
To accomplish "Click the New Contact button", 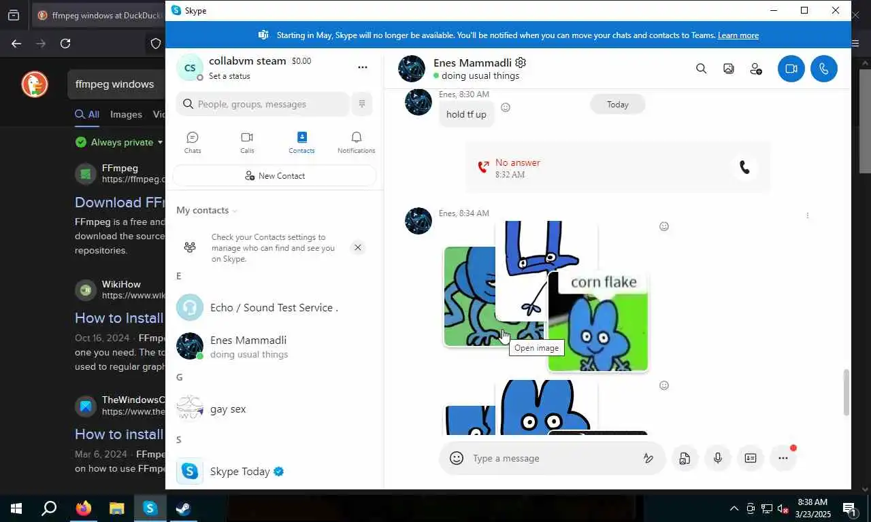I will point(274,175).
